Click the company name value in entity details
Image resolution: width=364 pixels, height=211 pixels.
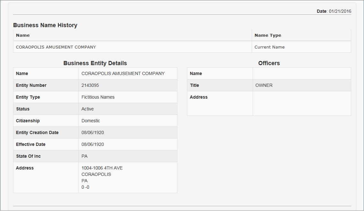click(123, 73)
